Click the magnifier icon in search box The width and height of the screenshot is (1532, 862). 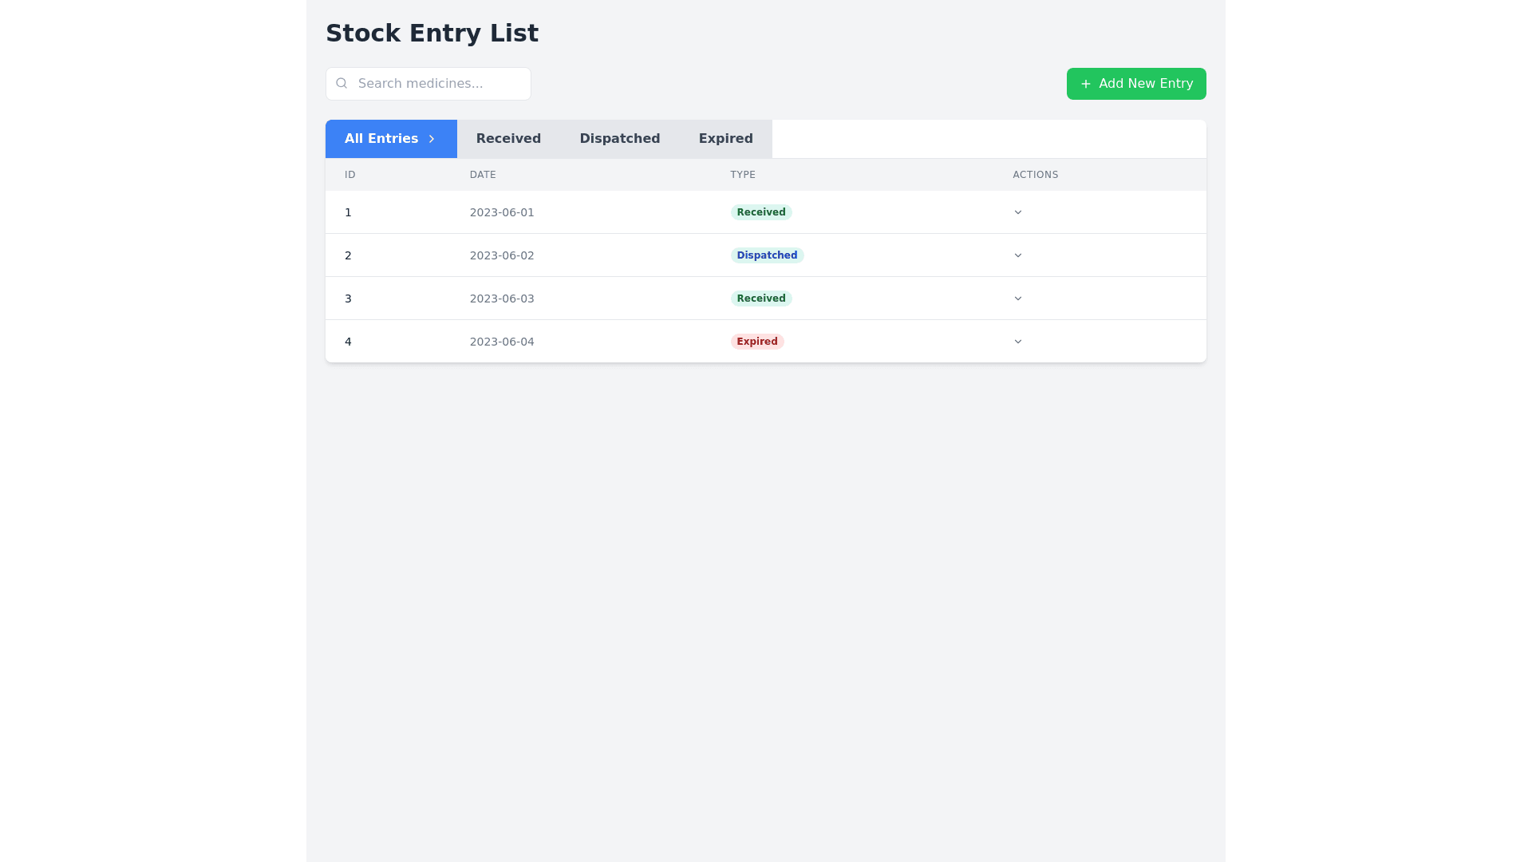point(342,83)
